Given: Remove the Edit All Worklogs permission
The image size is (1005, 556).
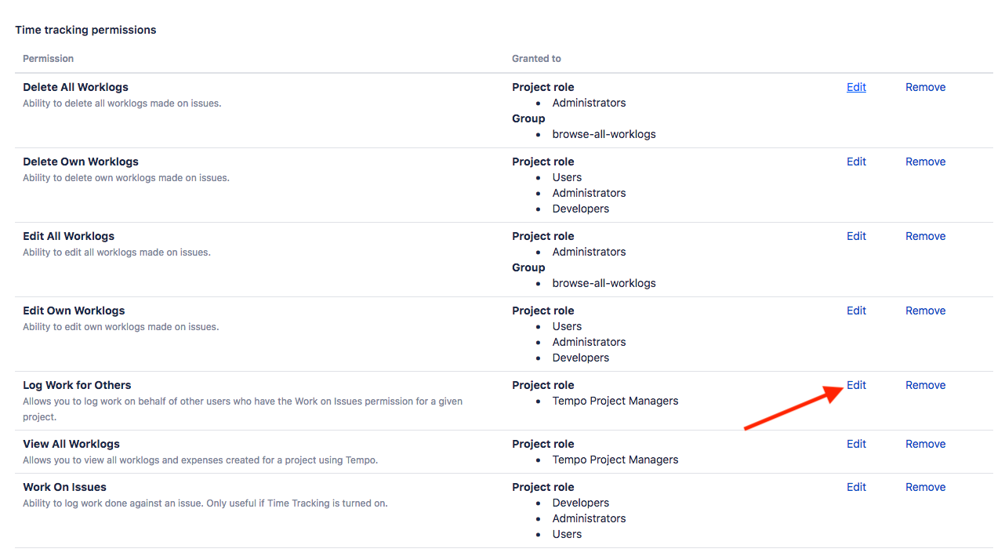Looking at the screenshot, I should [x=925, y=236].
